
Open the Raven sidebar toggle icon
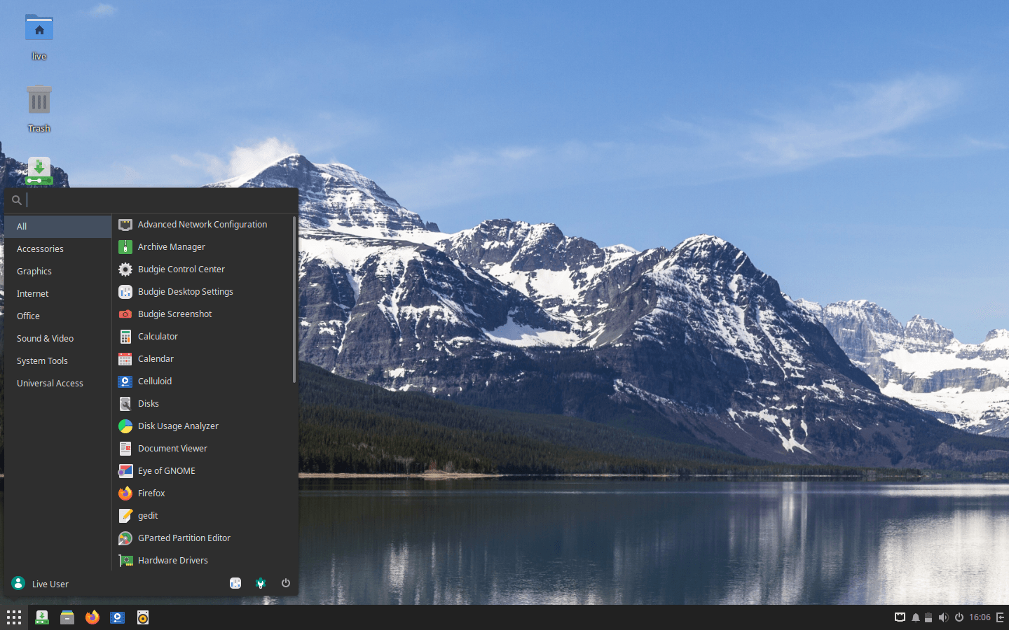(x=1000, y=617)
